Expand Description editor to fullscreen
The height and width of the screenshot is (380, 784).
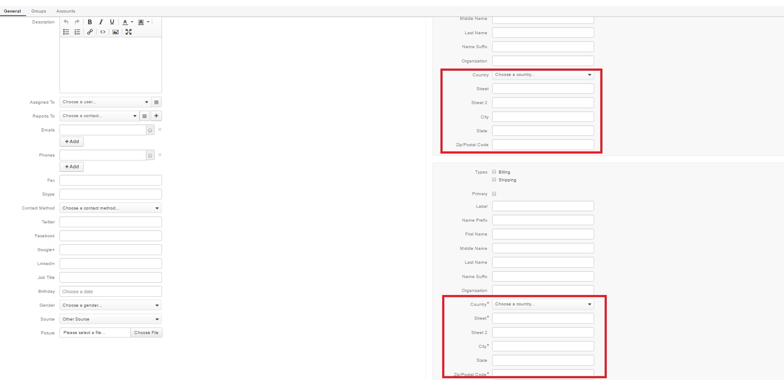click(x=129, y=32)
